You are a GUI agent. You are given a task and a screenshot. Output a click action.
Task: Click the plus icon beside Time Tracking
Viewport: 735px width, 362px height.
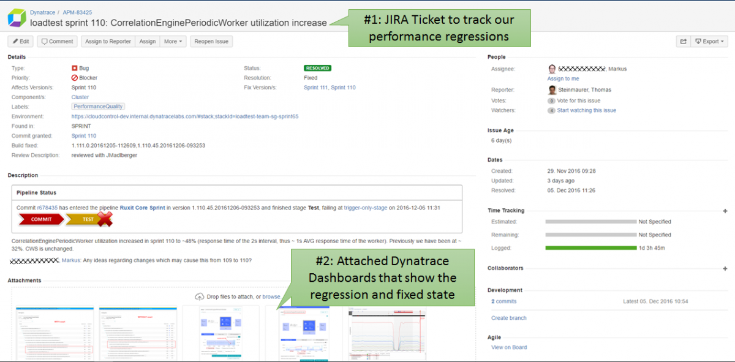tap(725, 211)
